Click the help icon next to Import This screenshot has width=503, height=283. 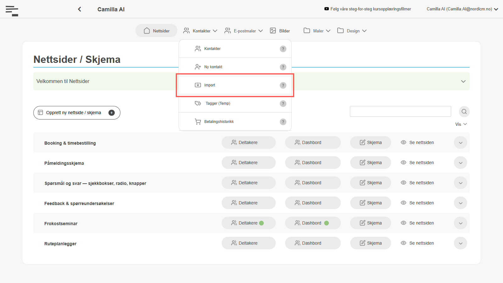tap(283, 85)
